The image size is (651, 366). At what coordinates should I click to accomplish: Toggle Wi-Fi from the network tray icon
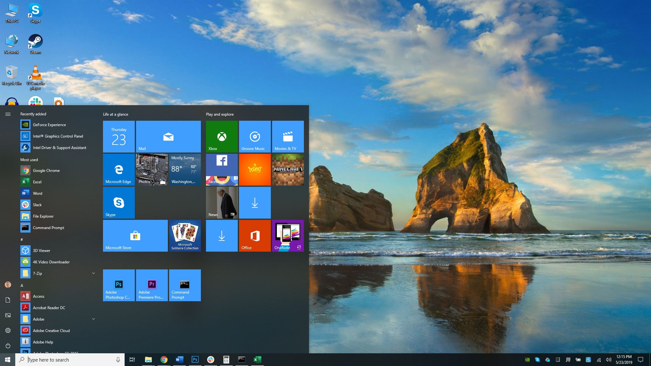tap(599, 359)
